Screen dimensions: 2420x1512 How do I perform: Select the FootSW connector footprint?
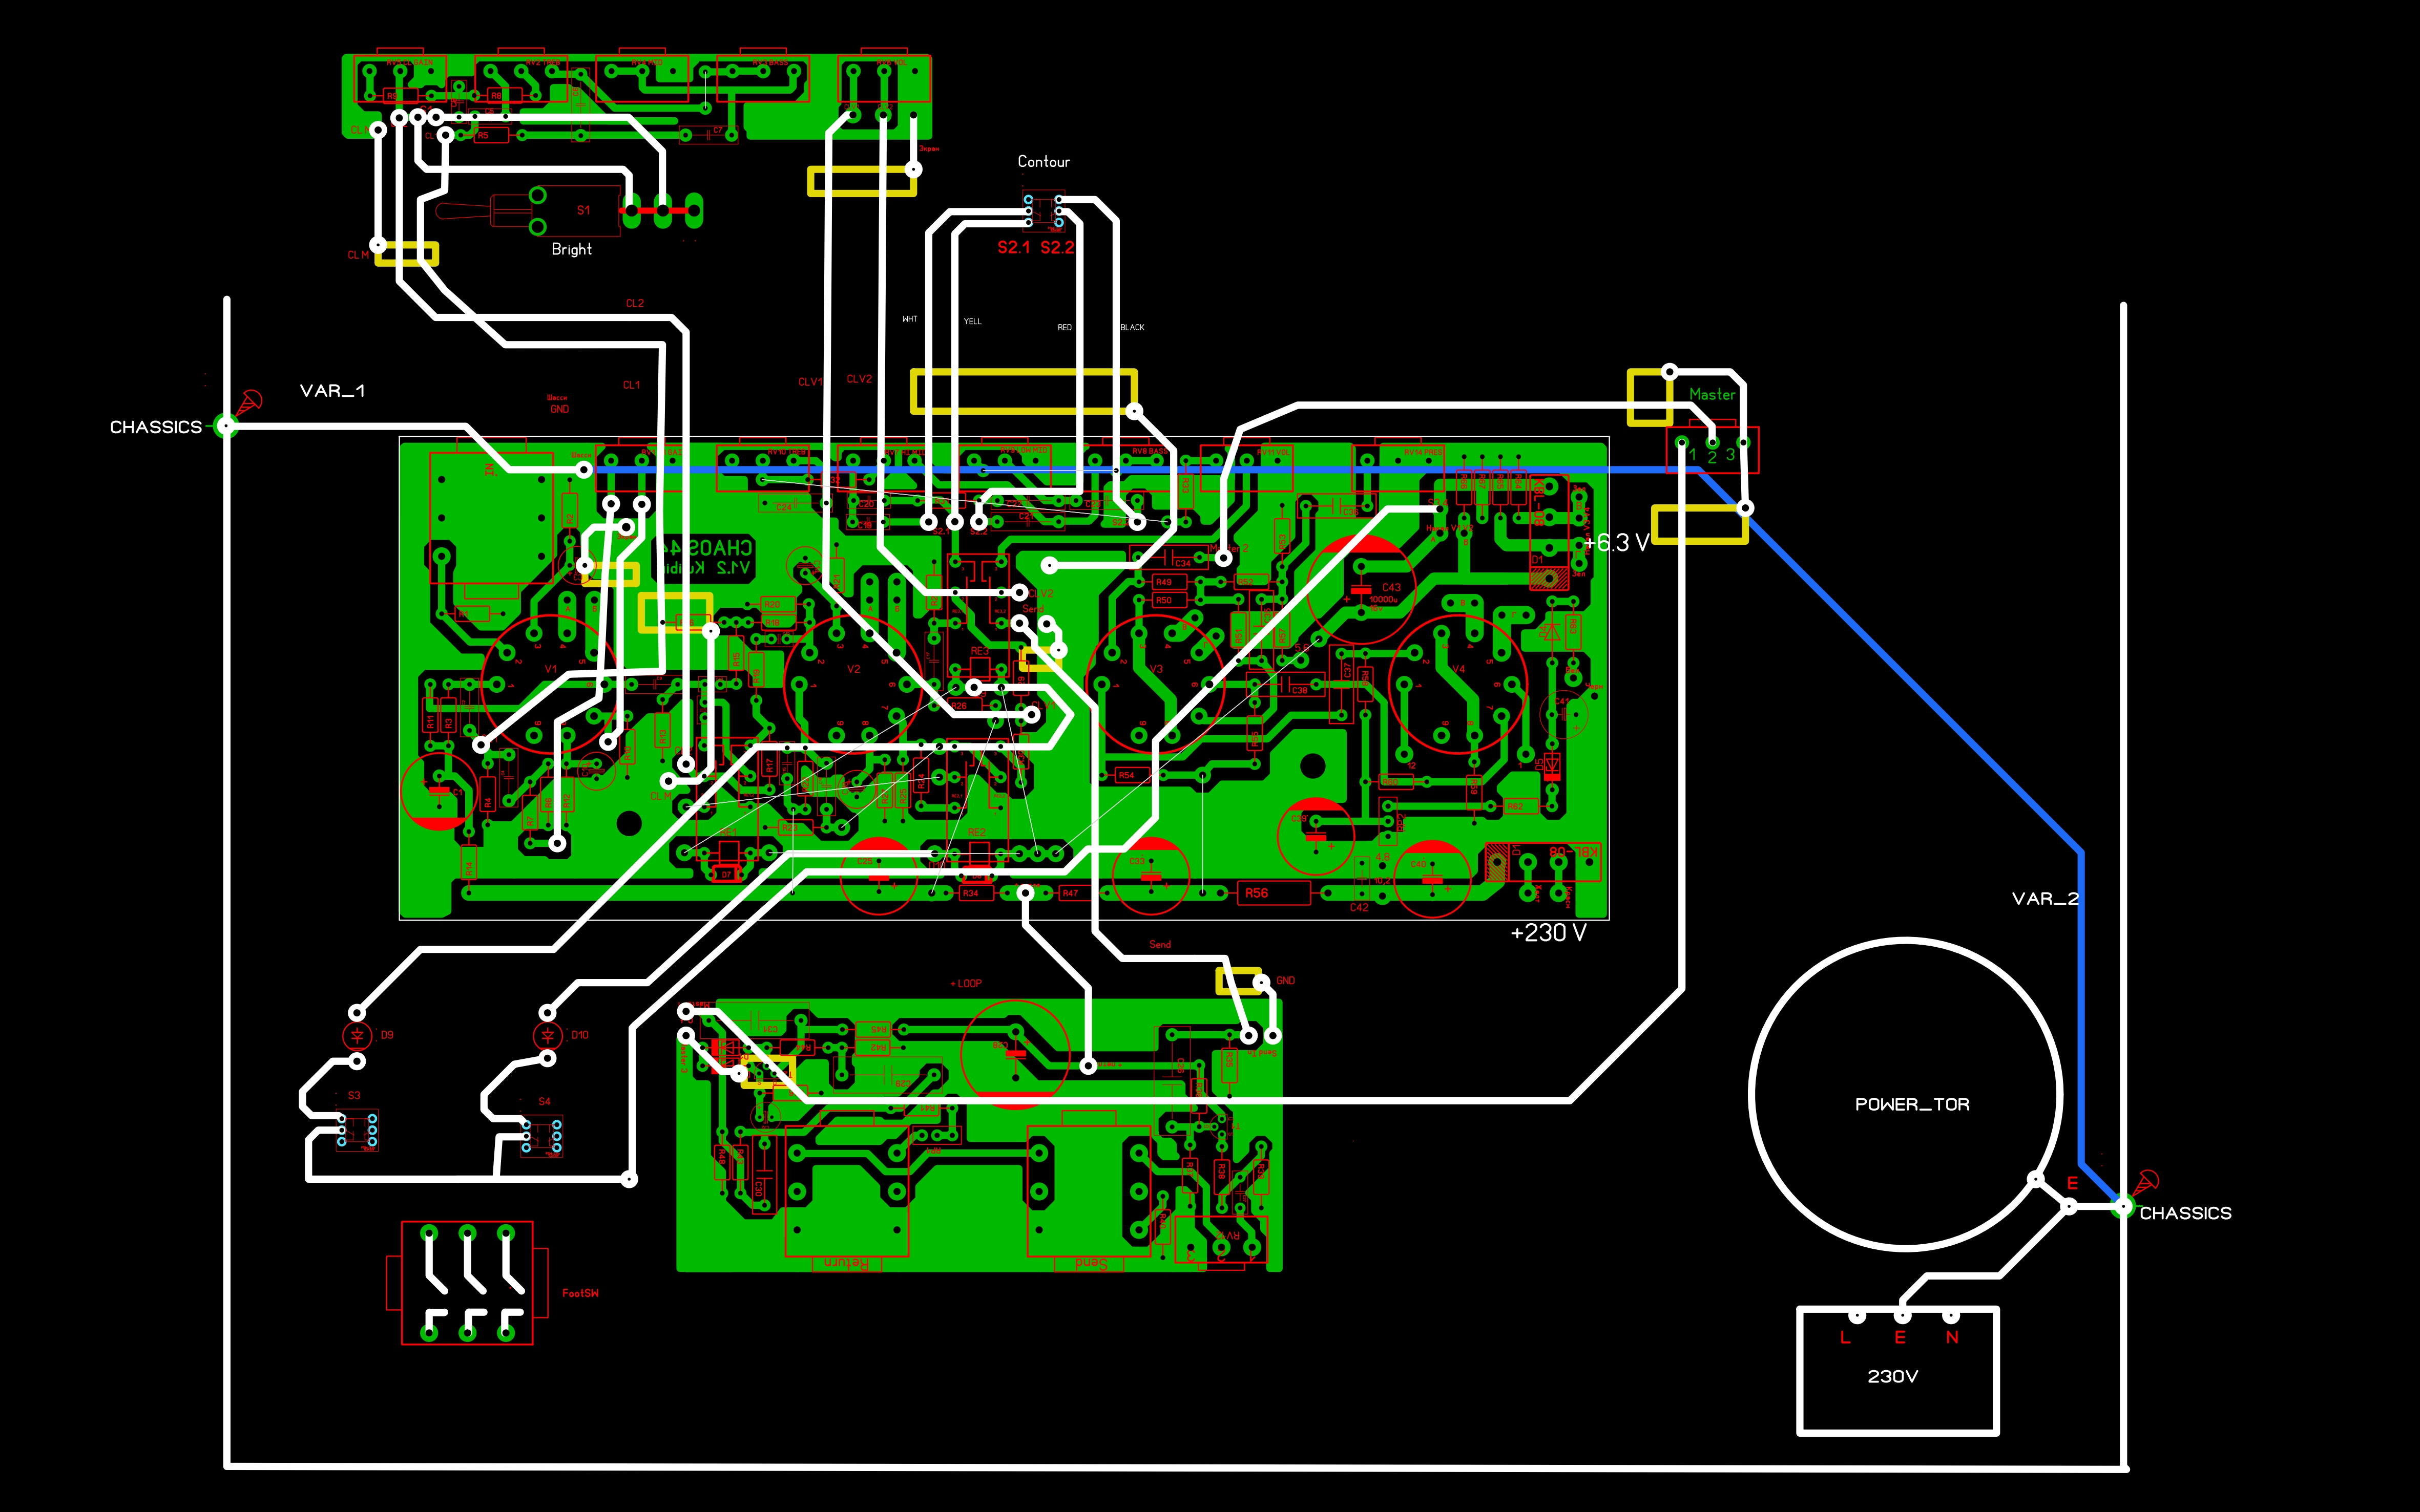pyautogui.click(x=467, y=1282)
